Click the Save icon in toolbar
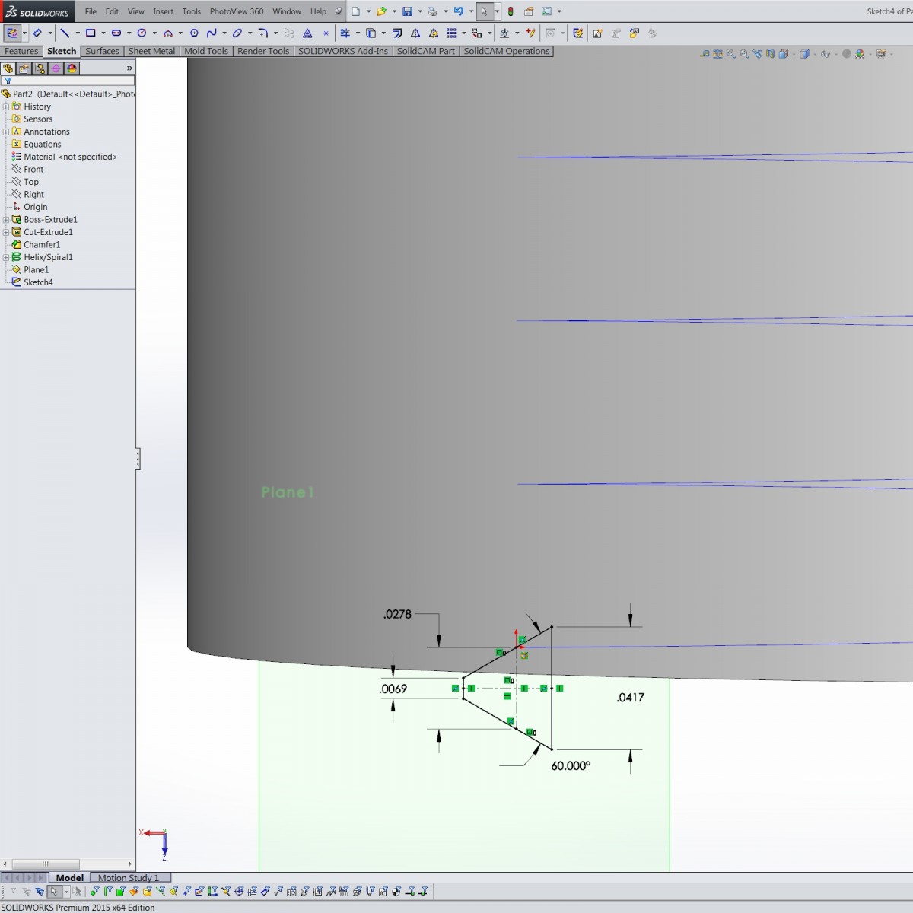 407,11
